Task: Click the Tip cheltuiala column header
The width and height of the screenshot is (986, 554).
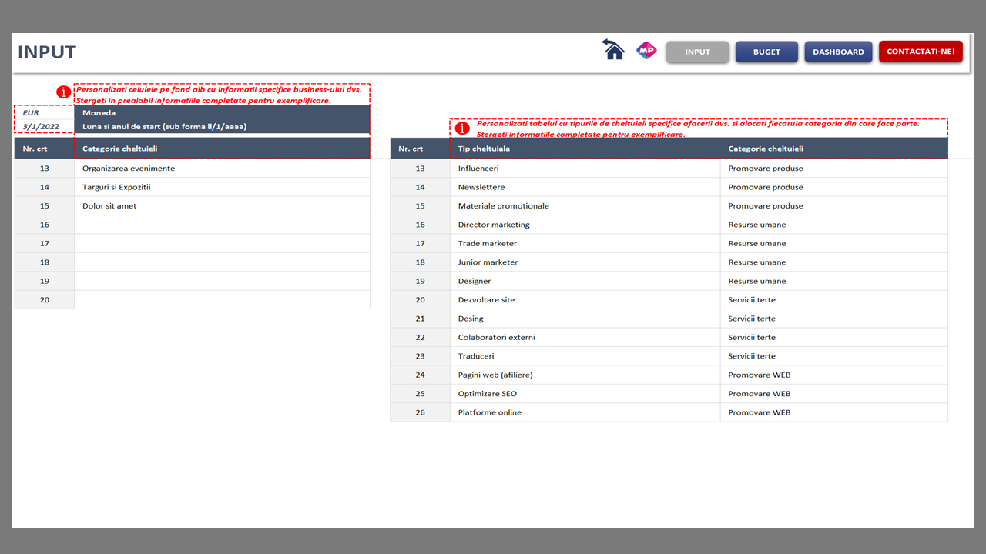Action: (584, 149)
